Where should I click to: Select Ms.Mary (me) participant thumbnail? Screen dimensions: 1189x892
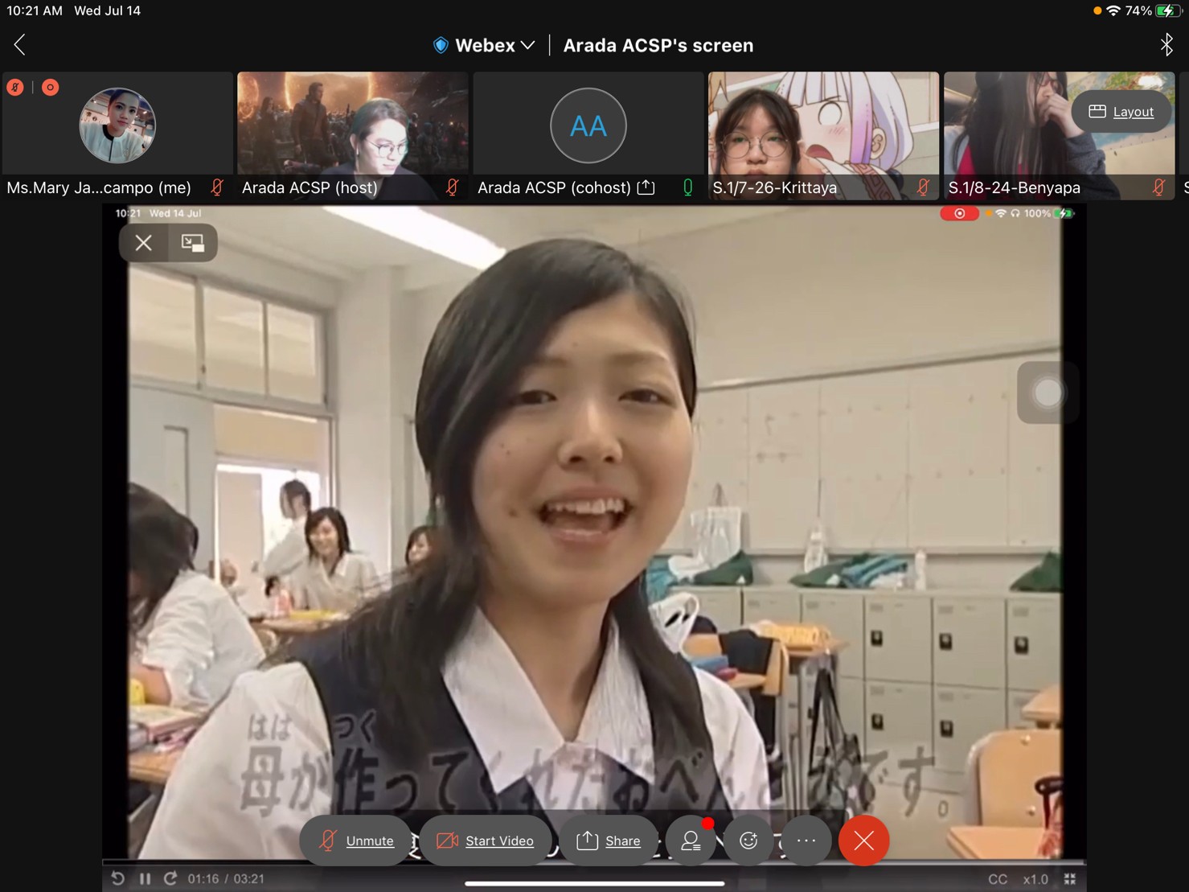tap(117, 135)
